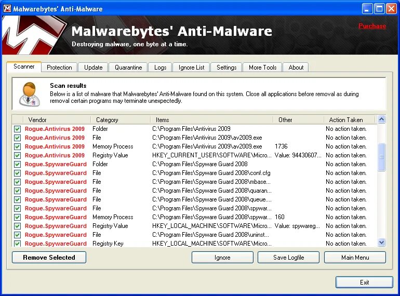
Task: Click the Spyware Guard 2008\queue.... path
Action: tap(212, 199)
